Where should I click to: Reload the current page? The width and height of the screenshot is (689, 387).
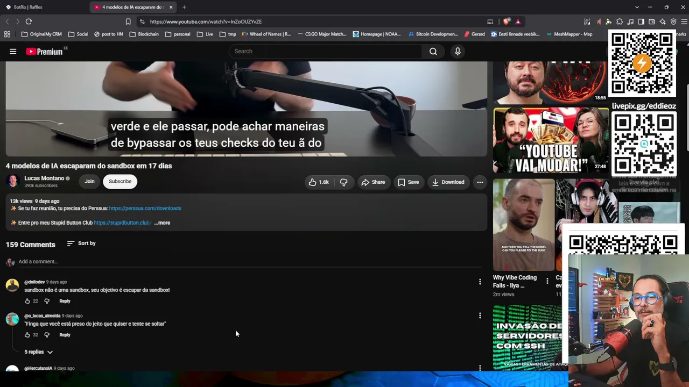click(29, 21)
